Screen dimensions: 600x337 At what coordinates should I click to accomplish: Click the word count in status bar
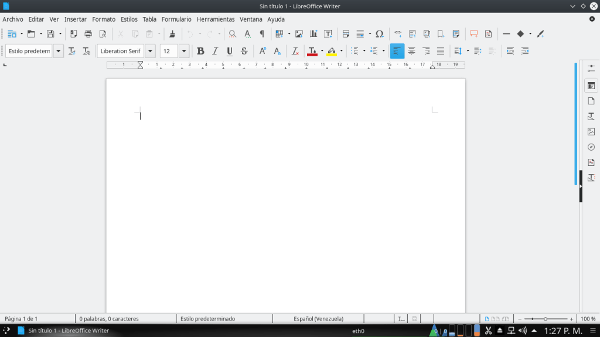109,319
